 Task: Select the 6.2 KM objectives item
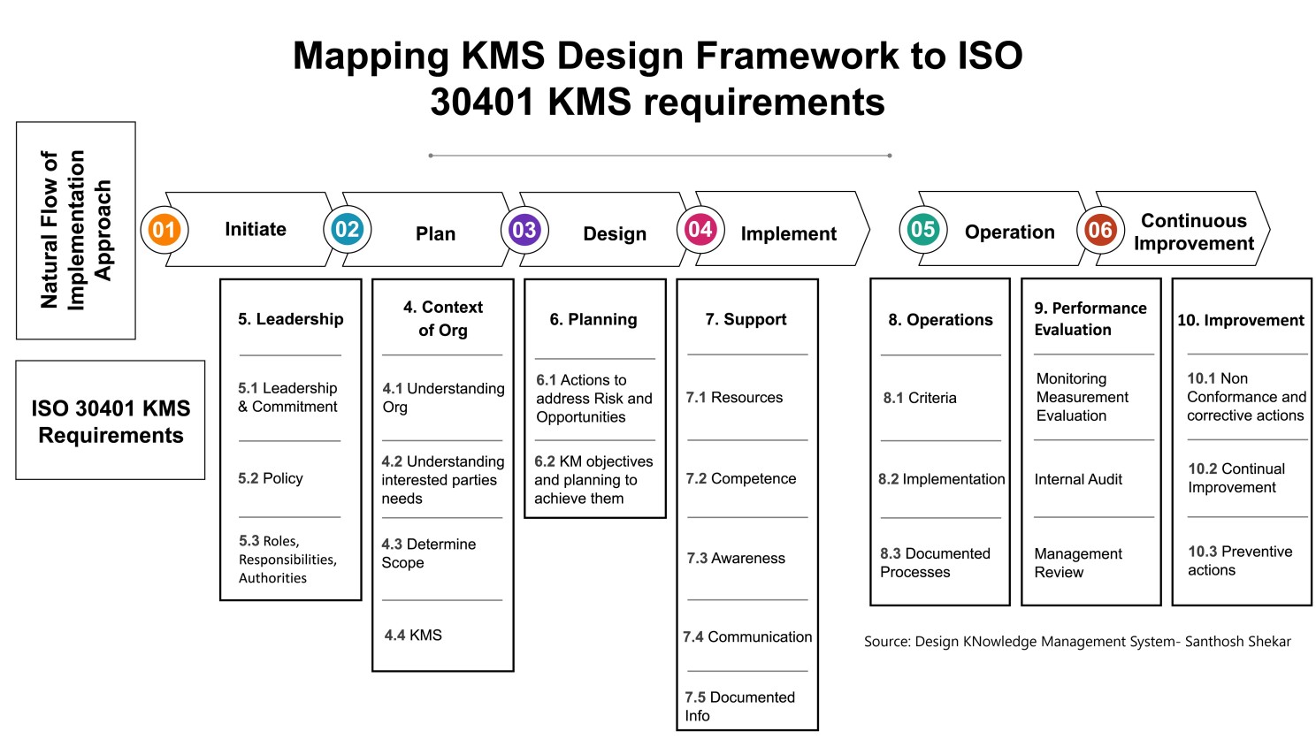pos(593,480)
